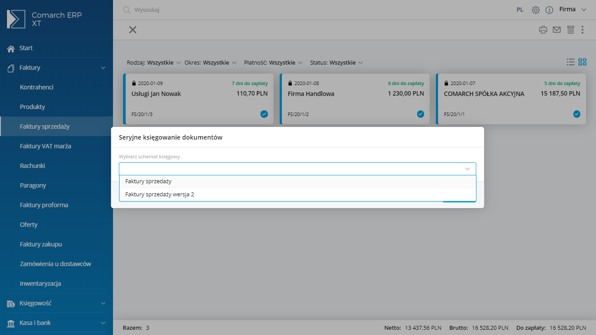
Task: Open the info help icon
Action: [549, 10]
